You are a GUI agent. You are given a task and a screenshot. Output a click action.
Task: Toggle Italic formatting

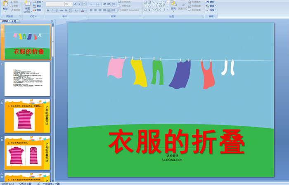(x=52, y=10)
